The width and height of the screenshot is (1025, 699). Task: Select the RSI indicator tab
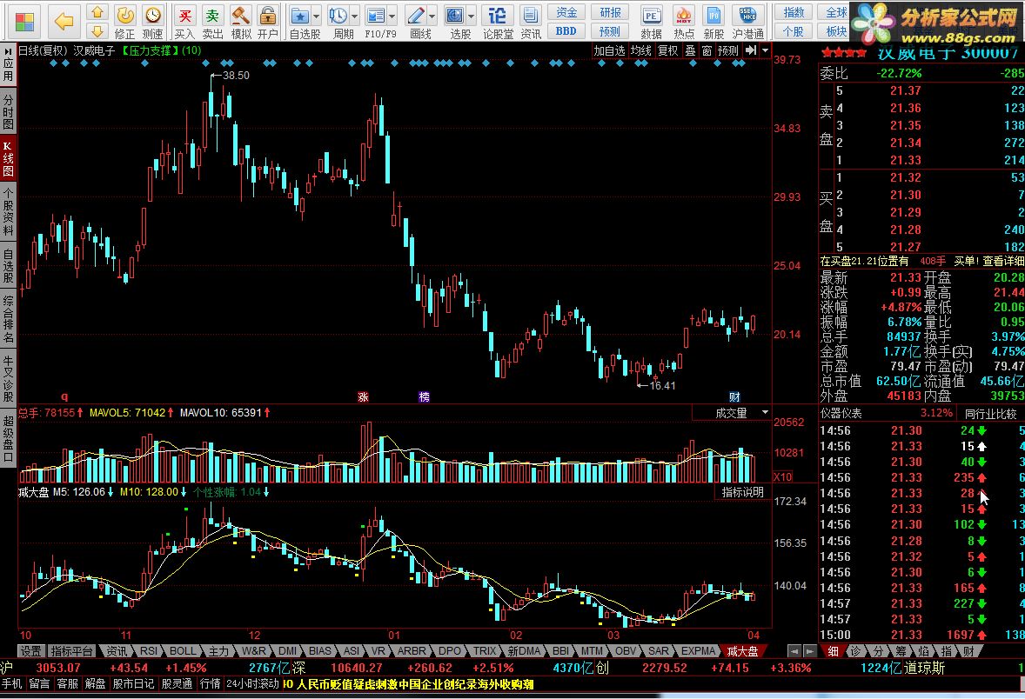click(x=149, y=651)
